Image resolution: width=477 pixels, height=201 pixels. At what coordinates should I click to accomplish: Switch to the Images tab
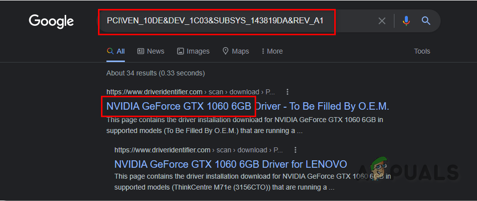coord(193,51)
